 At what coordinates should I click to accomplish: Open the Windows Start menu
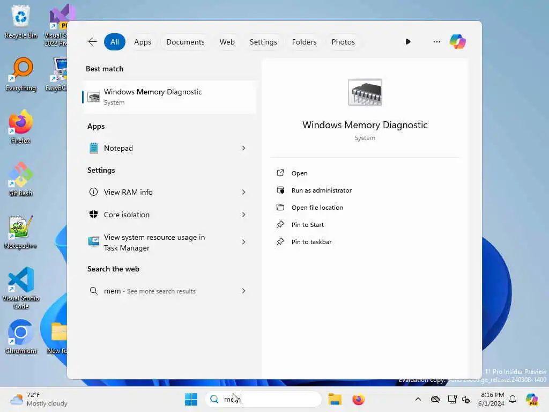click(x=191, y=399)
